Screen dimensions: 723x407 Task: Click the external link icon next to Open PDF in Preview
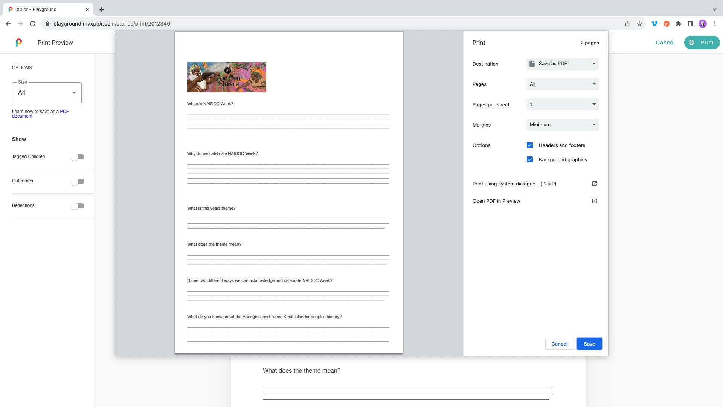(594, 201)
